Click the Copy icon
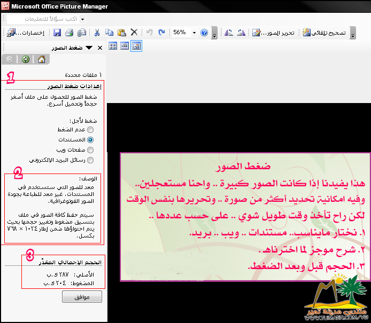371x323 pixels. [109, 33]
